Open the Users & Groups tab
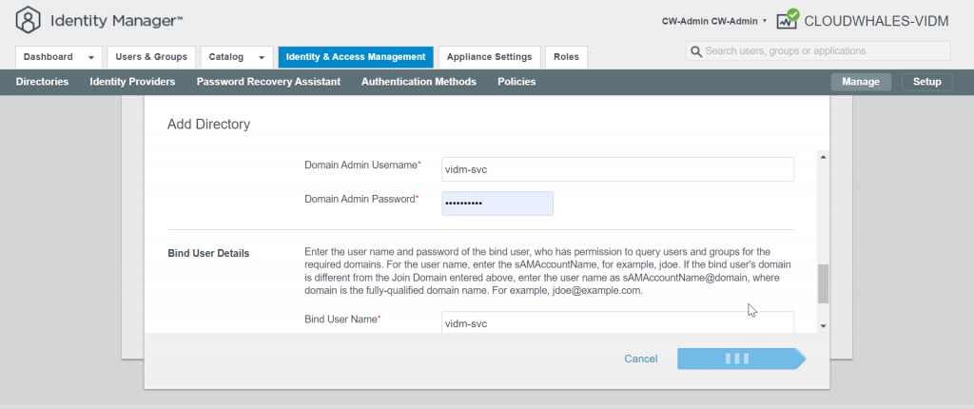Viewport: 974px width, 409px height. click(x=151, y=56)
